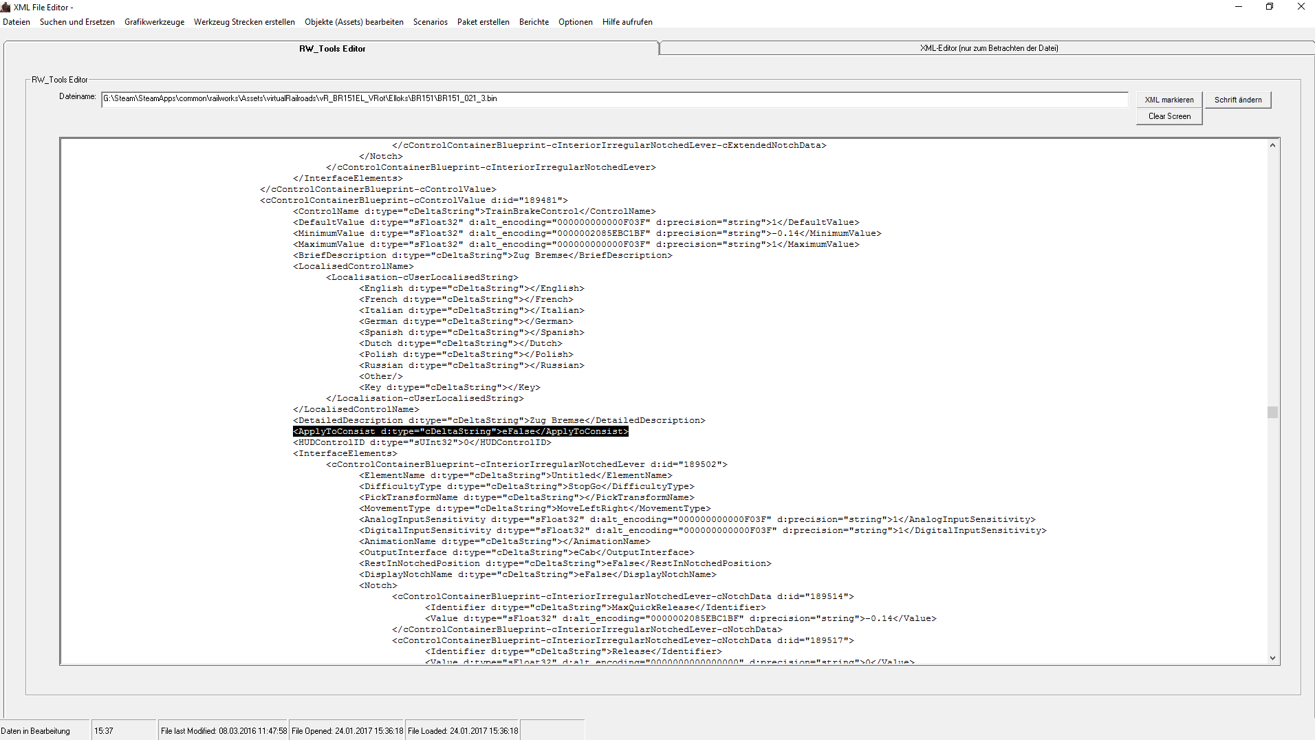Image resolution: width=1315 pixels, height=740 pixels.
Task: Click the PickTransformName line
Action: point(527,497)
